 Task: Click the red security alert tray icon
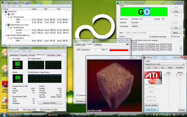(154, 115)
